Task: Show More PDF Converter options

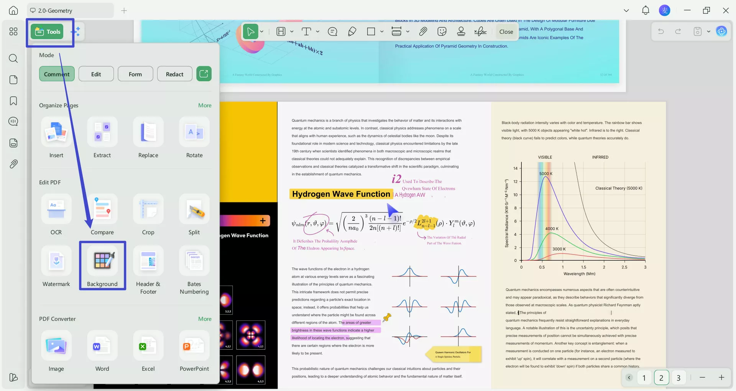Action: 205,319
